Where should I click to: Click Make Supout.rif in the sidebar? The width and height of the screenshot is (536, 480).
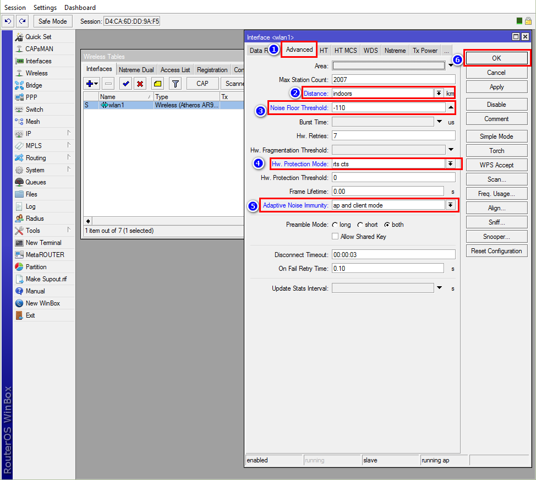tap(46, 279)
